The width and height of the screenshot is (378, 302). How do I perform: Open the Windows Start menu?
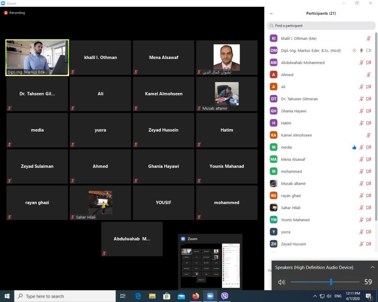coord(7,296)
